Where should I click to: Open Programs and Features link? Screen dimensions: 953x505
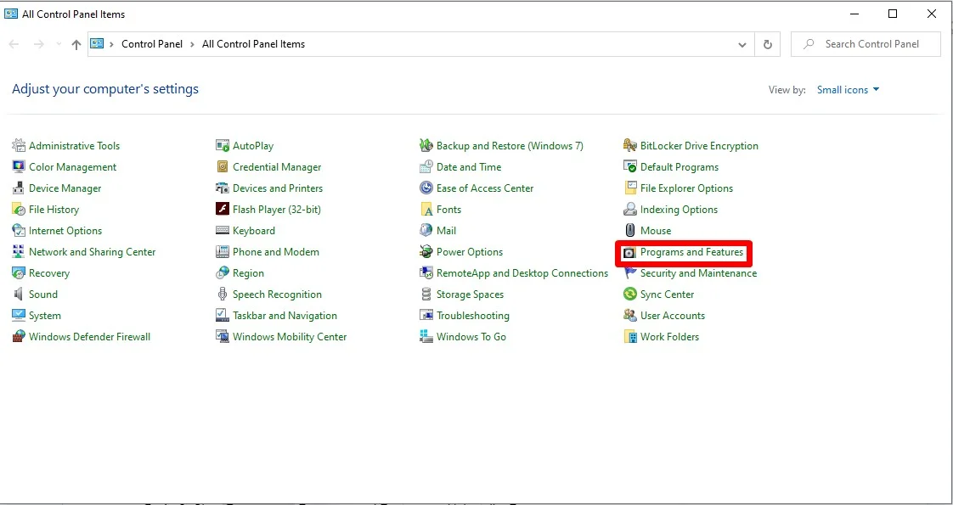(x=691, y=252)
